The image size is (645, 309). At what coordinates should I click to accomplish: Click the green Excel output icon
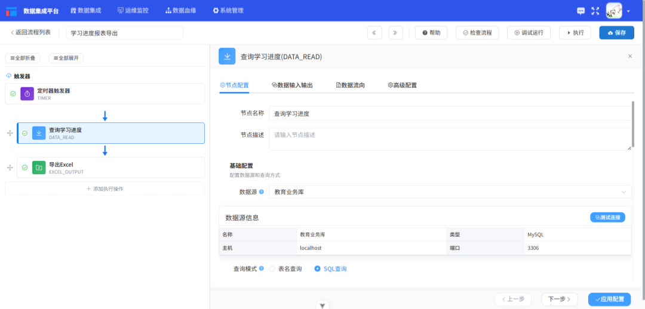pyautogui.click(x=39, y=168)
